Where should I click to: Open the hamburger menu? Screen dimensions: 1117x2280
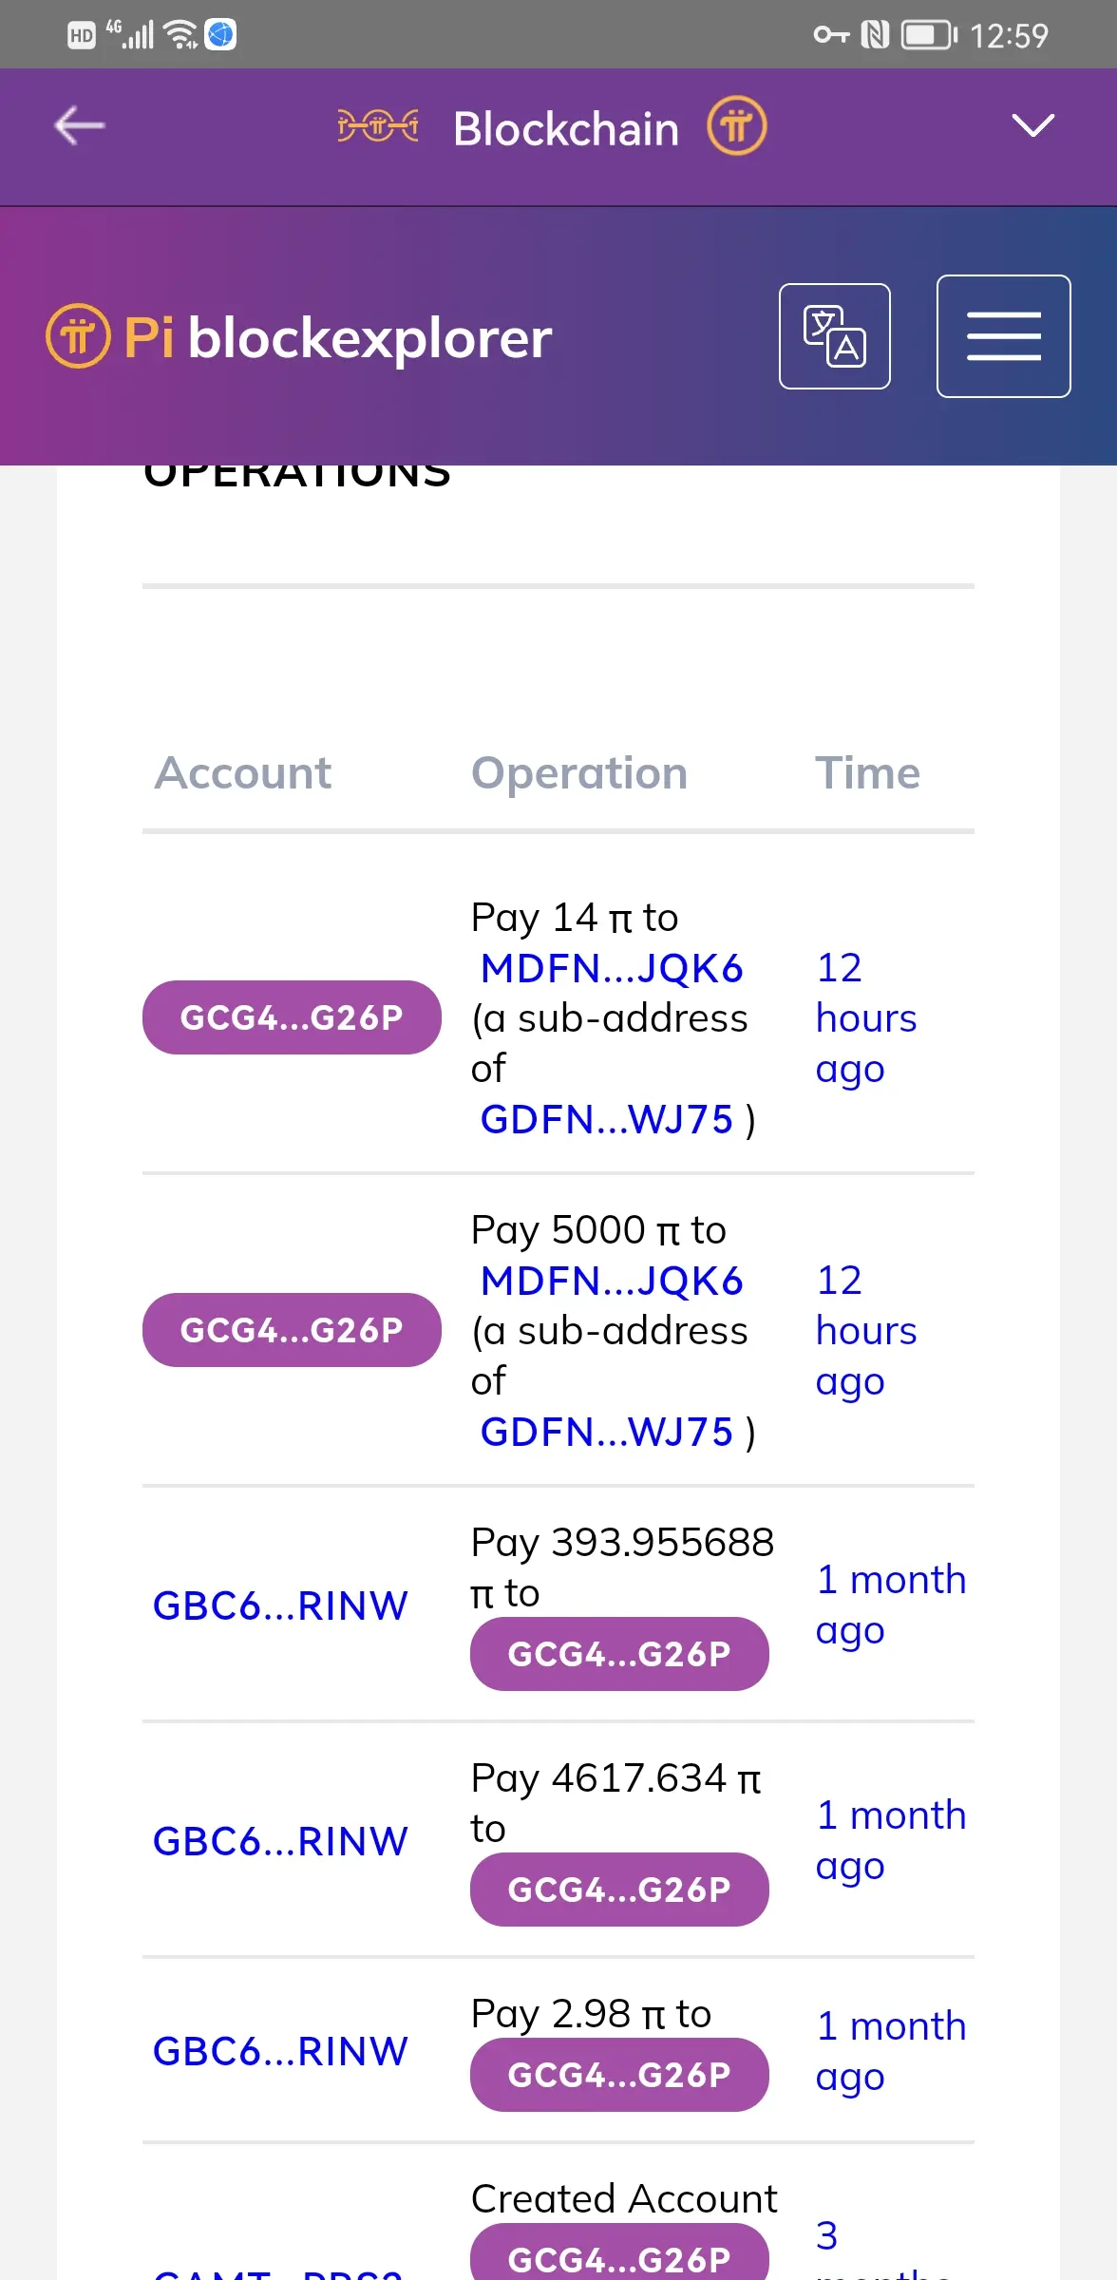[x=1003, y=336]
